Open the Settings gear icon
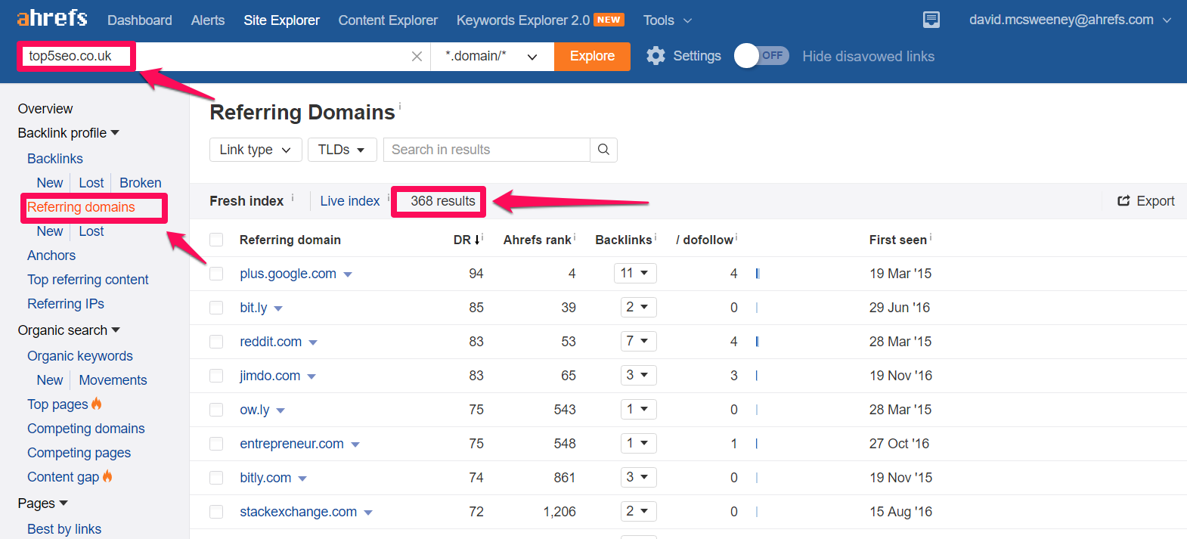The height and width of the screenshot is (539, 1187). tap(655, 56)
